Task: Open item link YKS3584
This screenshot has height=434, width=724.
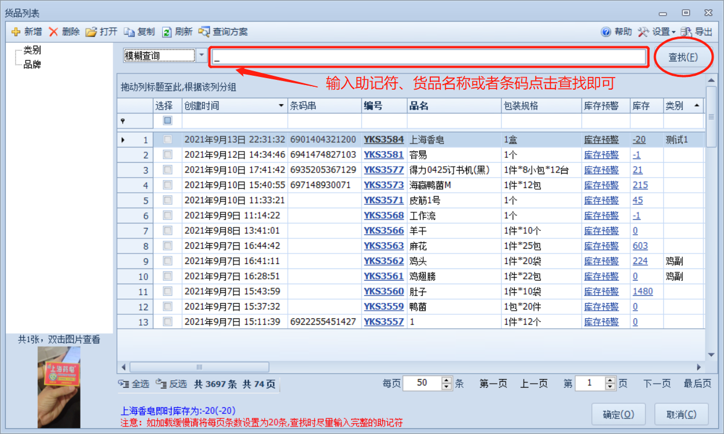Action: 383,139
